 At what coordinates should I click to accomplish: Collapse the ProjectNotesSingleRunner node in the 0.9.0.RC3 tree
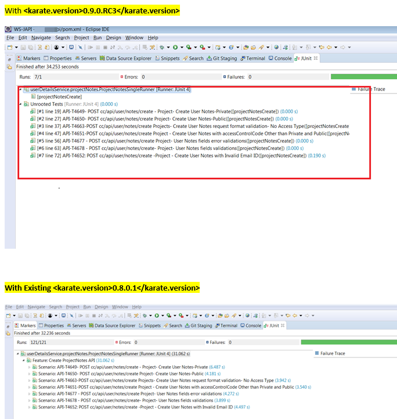pyautogui.click(x=20, y=89)
